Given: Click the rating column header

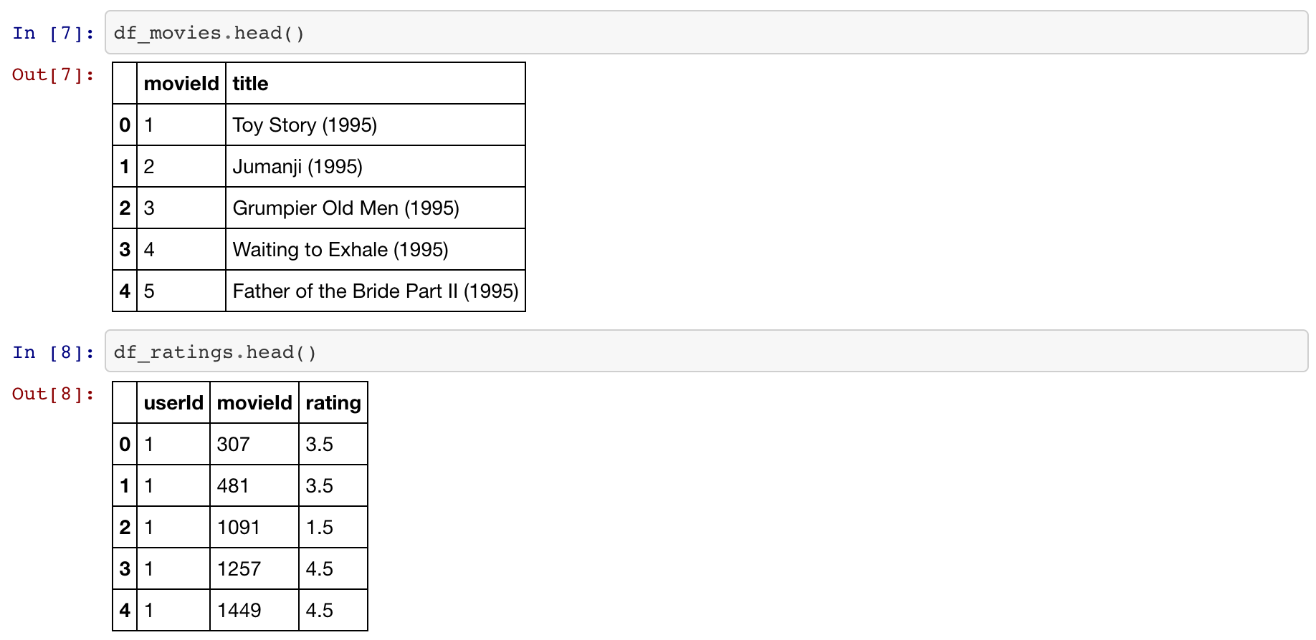Looking at the screenshot, I should [x=333, y=403].
